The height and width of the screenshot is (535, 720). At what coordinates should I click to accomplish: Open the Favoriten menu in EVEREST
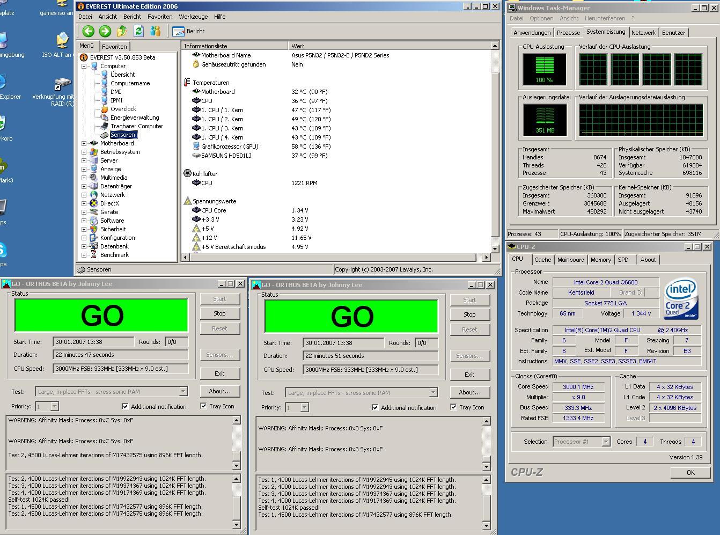pyautogui.click(x=160, y=17)
